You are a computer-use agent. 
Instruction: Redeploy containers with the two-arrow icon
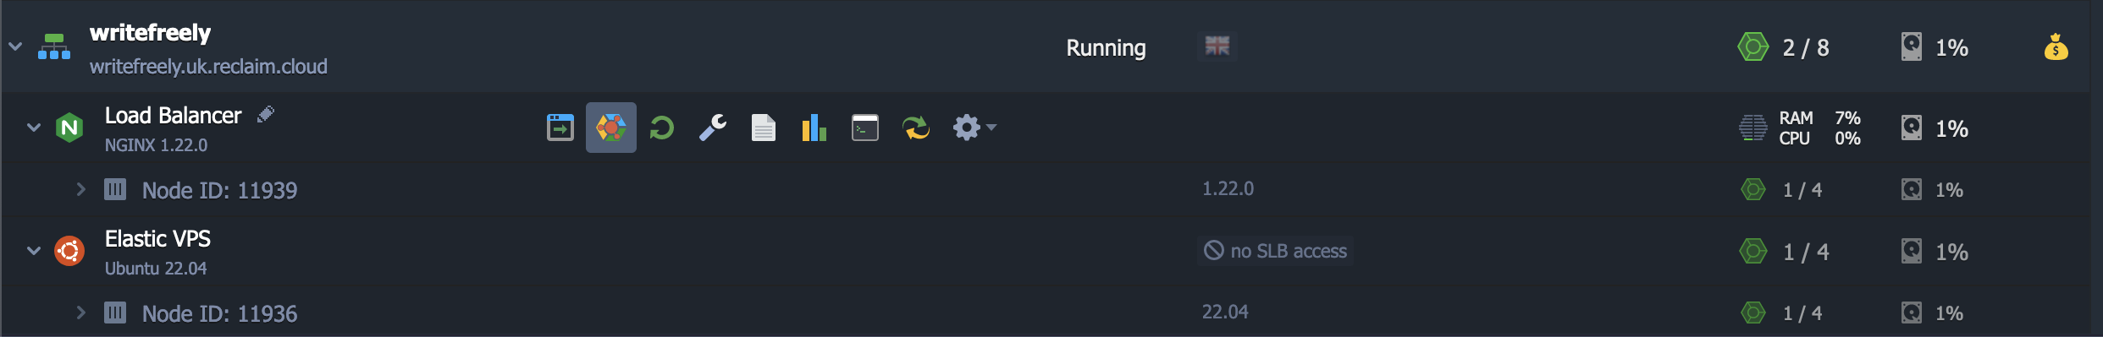[x=916, y=128]
